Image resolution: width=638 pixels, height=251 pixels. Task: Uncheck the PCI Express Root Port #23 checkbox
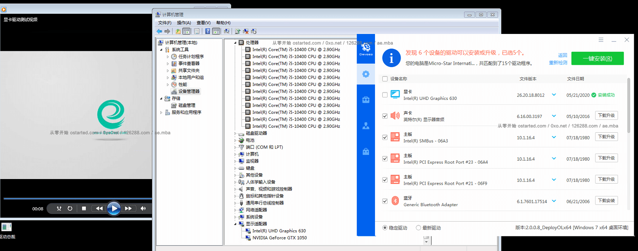tap(385, 159)
